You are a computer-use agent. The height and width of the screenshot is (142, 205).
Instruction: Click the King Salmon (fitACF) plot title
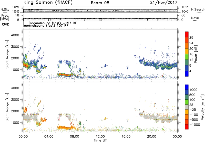(x=48, y=3)
